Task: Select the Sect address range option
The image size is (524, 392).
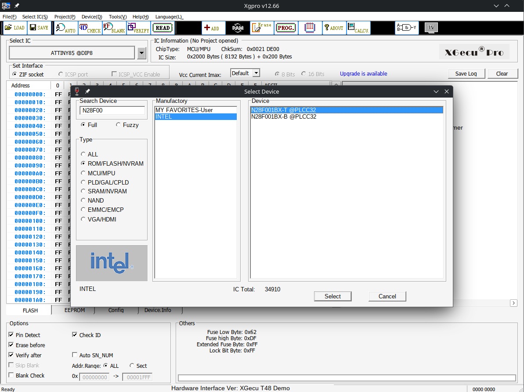Action: click(x=138, y=366)
